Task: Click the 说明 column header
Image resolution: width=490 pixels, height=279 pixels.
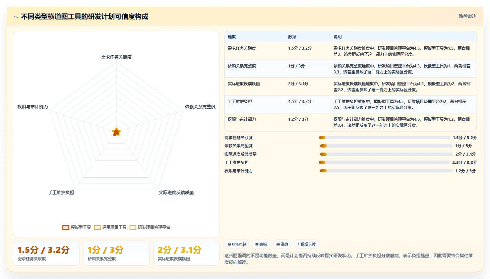Action: click(x=338, y=37)
